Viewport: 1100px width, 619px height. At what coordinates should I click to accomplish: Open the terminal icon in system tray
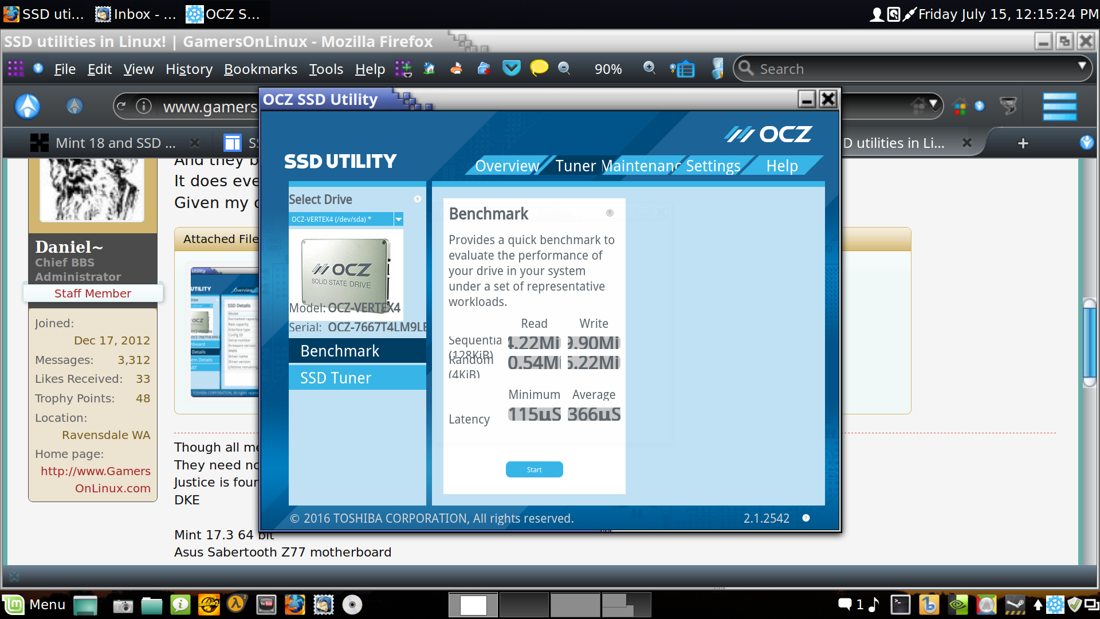901,605
